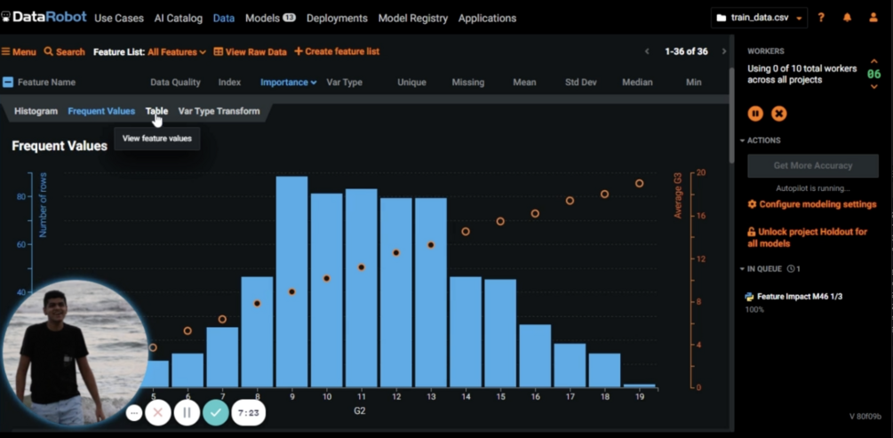Click the Feature Name column header
This screenshot has width=893, height=438.
coord(47,82)
